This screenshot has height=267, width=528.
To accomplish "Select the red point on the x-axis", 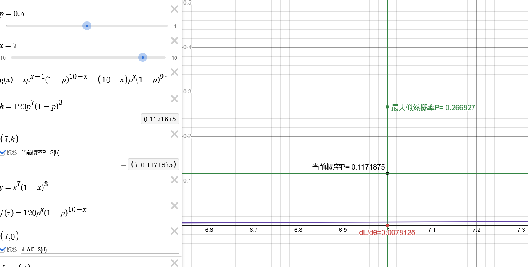I will click(x=387, y=225).
